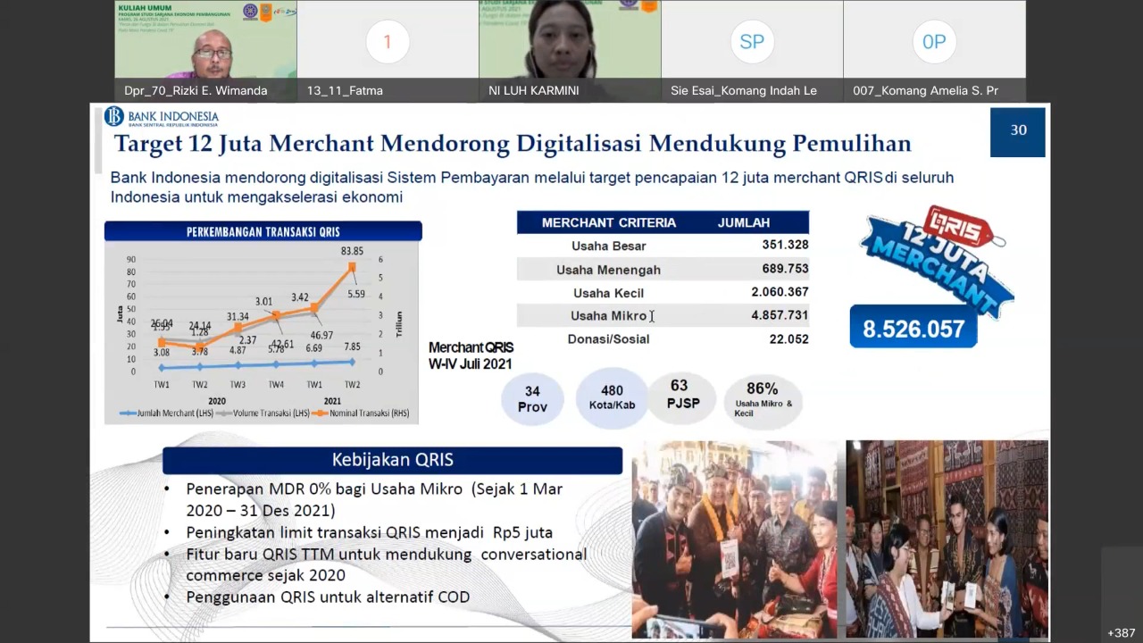Click the Merchant Criteria column header
This screenshot has width=1143, height=643.
pos(608,222)
